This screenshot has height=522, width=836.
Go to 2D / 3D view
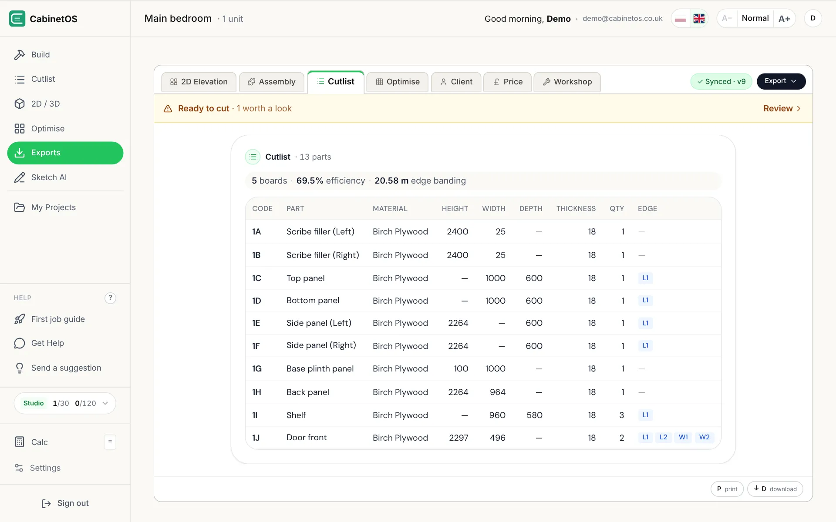tap(65, 104)
